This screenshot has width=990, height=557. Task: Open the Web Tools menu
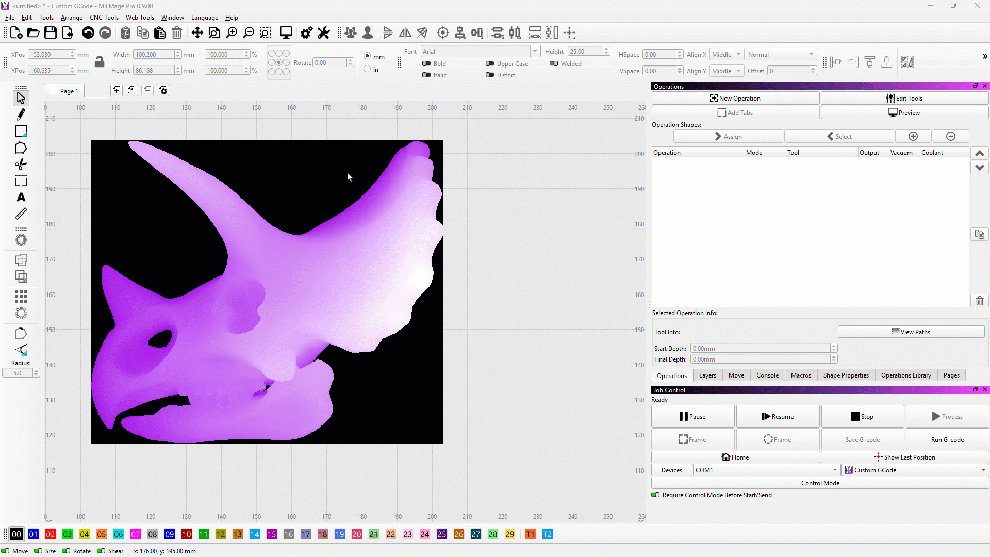point(140,17)
